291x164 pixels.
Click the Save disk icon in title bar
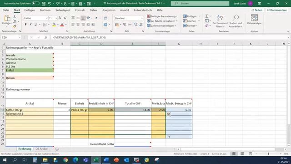44,3
